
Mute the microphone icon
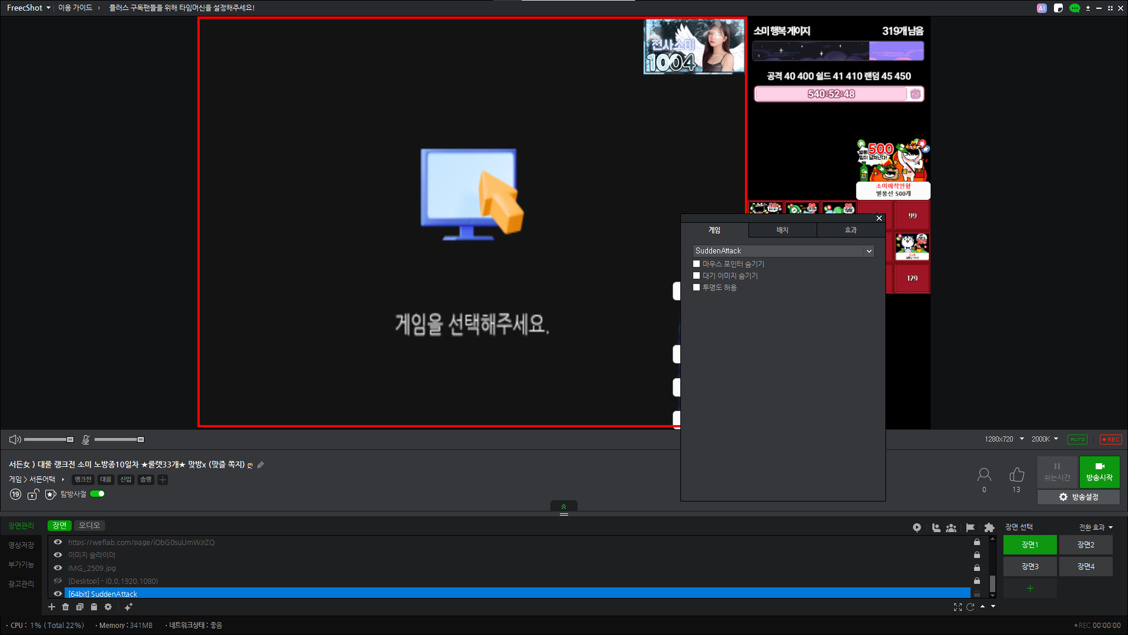click(86, 439)
